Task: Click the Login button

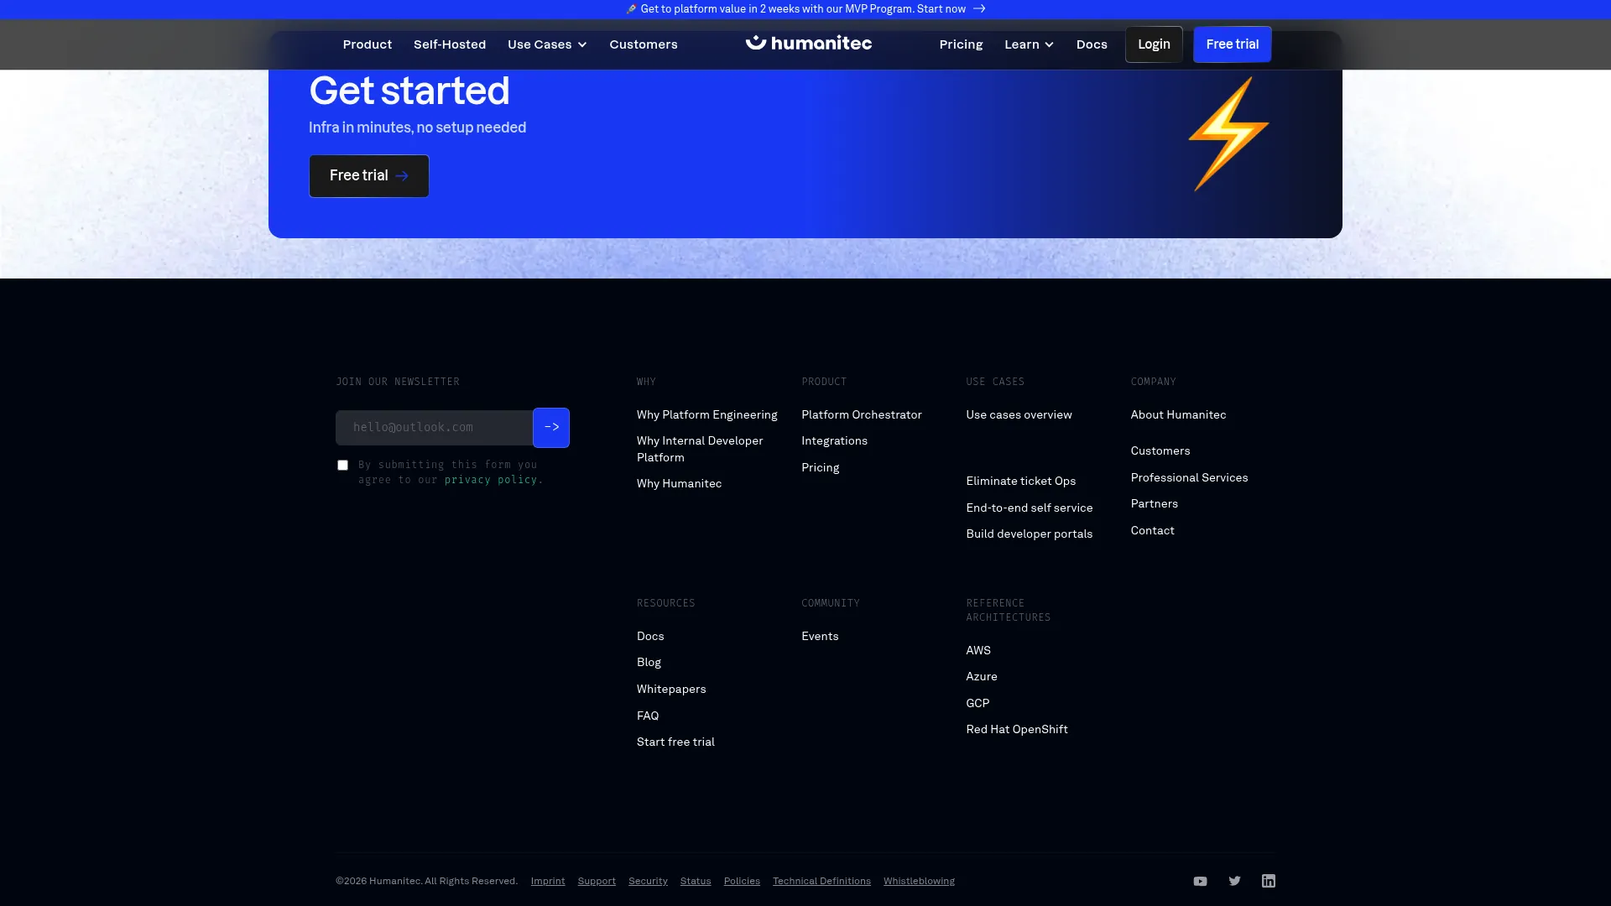Action: point(1154,44)
